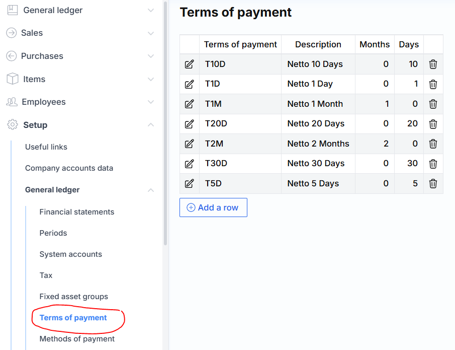Open the Useful links page
The height and width of the screenshot is (350, 455).
46,147
